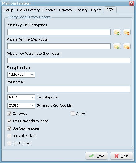Toggle the Text Compatibility Mode checkbox
Screen dimensions: 136x163
point(9,121)
